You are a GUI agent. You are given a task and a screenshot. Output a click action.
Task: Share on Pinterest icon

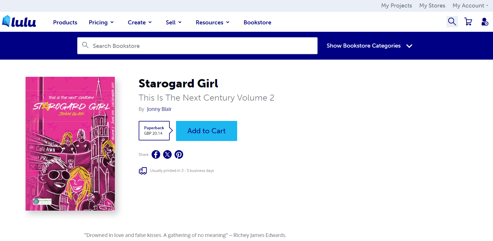click(x=179, y=154)
